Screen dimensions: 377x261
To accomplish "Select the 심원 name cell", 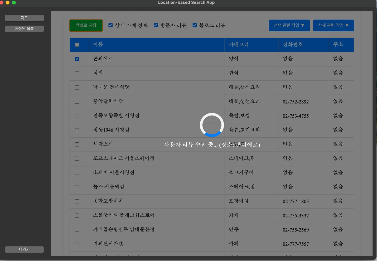I will (157, 73).
